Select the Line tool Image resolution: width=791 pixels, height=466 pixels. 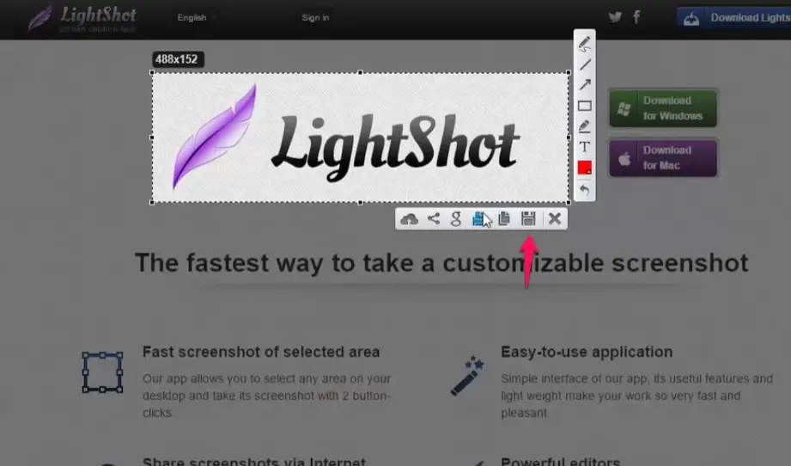[585, 64]
